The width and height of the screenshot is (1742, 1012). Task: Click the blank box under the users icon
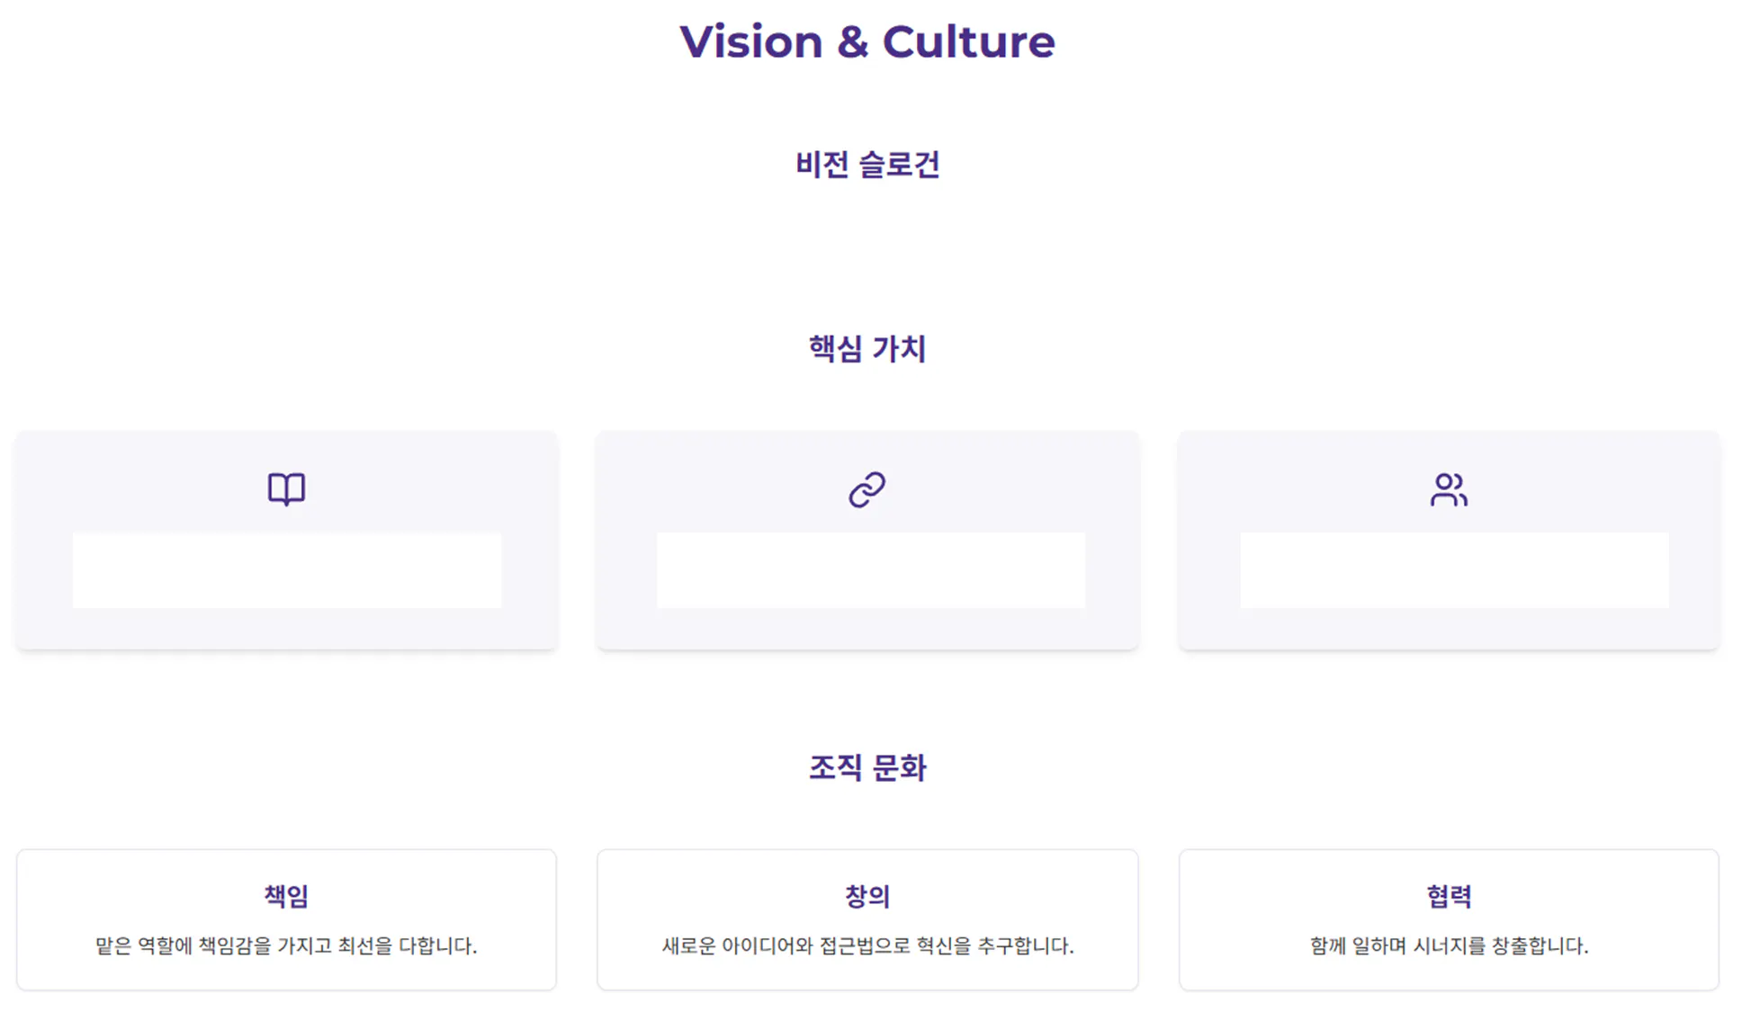tap(1454, 570)
